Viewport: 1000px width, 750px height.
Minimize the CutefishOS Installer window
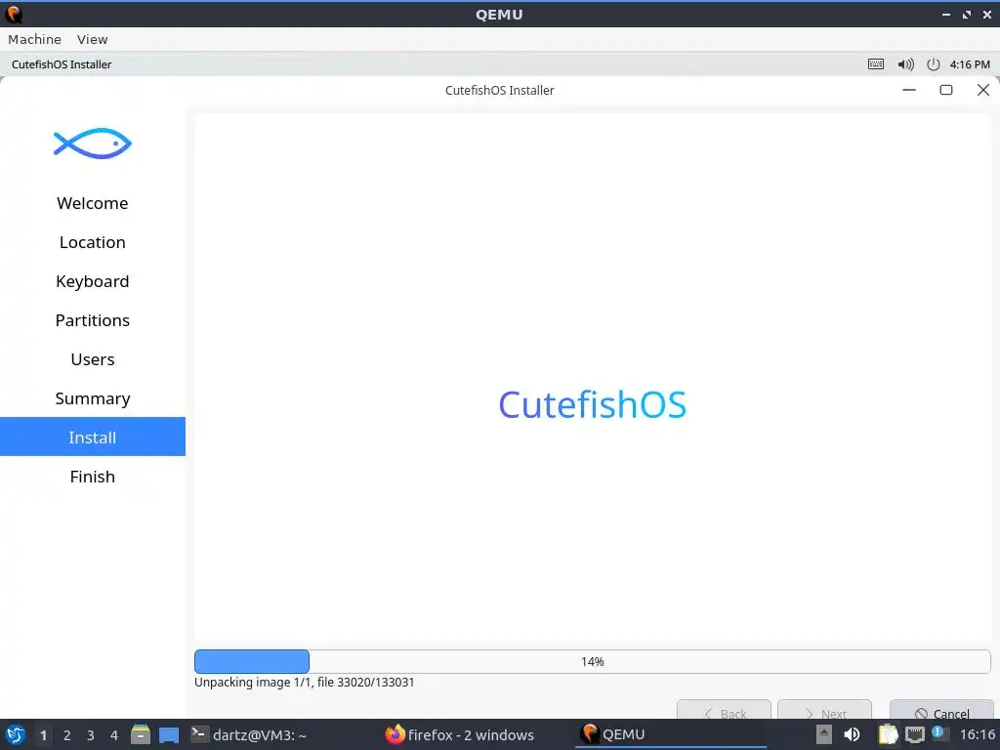[x=909, y=90]
